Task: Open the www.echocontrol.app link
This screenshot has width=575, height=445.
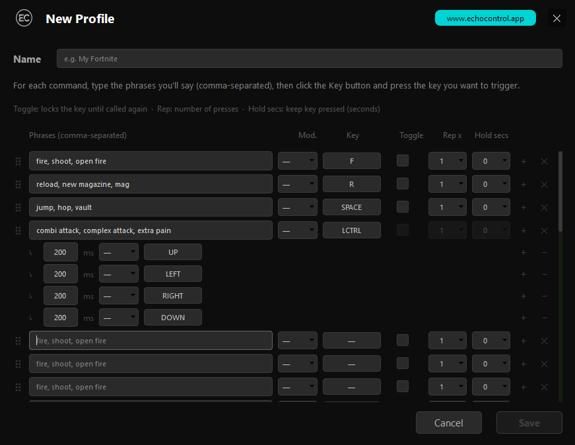Action: click(485, 18)
